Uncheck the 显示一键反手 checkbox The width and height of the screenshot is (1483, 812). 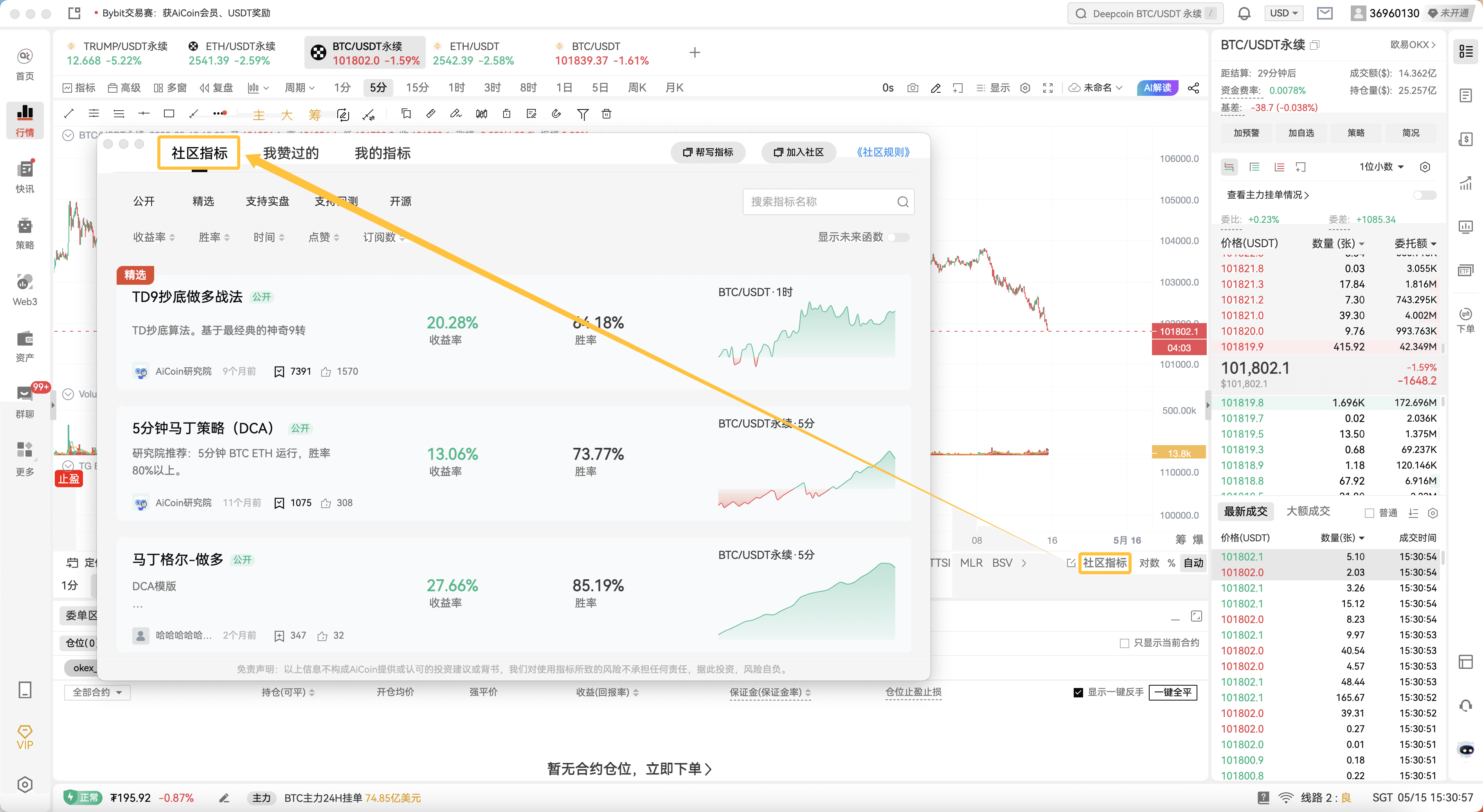point(1078,692)
